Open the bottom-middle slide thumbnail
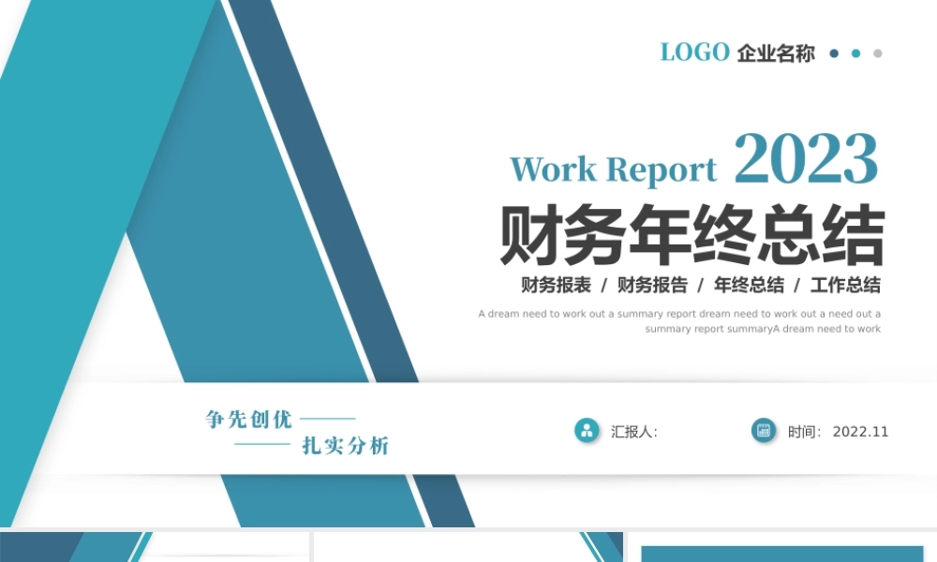 coord(468,547)
